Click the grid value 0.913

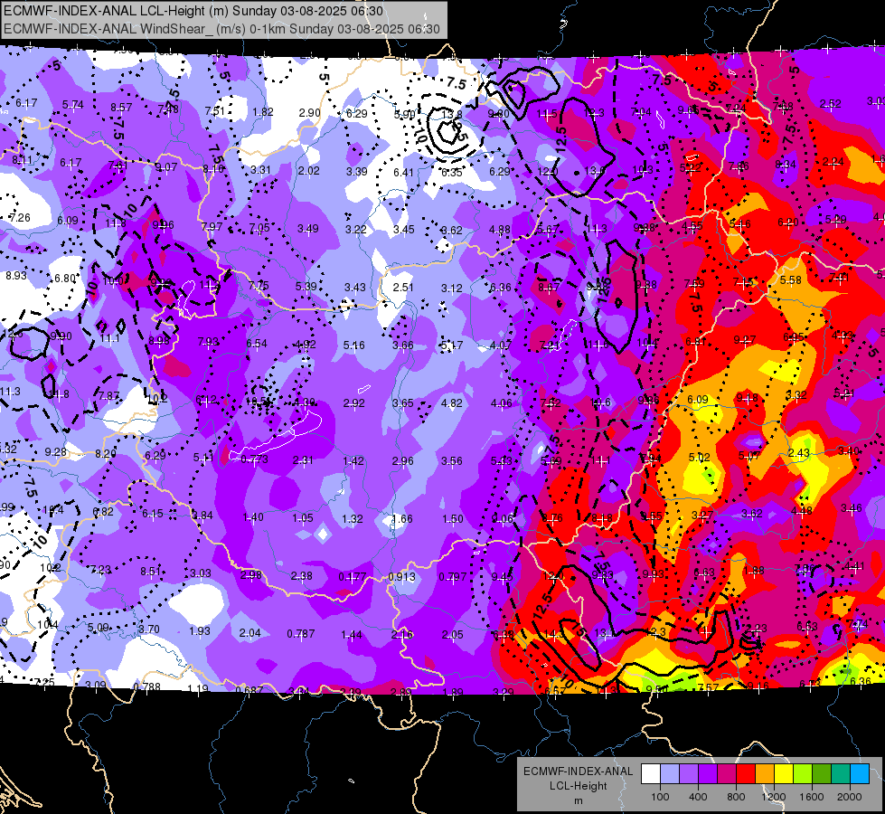[402, 577]
